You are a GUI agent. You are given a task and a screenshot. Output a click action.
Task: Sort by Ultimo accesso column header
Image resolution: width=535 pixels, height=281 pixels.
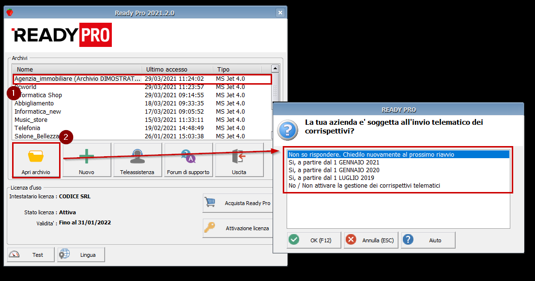(177, 69)
